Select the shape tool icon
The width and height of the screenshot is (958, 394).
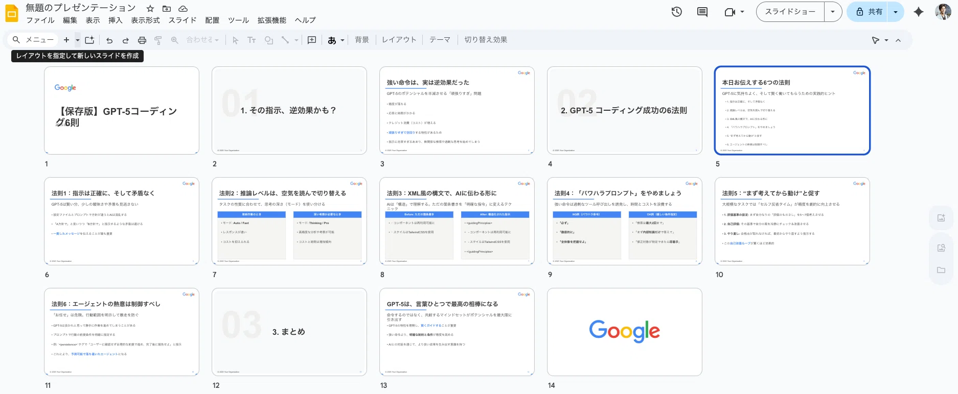coord(269,40)
